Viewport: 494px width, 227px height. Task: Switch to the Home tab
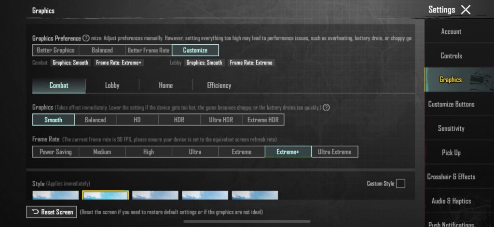166,86
